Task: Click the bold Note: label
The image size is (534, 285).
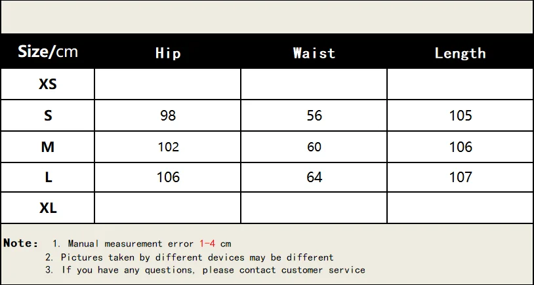Action: pos(21,243)
